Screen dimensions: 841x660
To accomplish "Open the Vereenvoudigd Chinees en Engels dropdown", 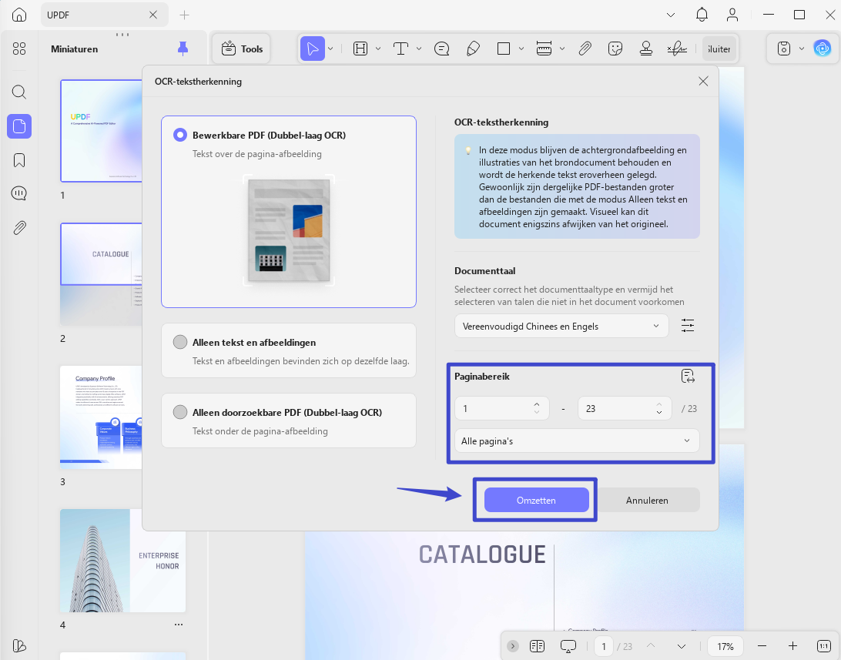I will (x=561, y=326).
